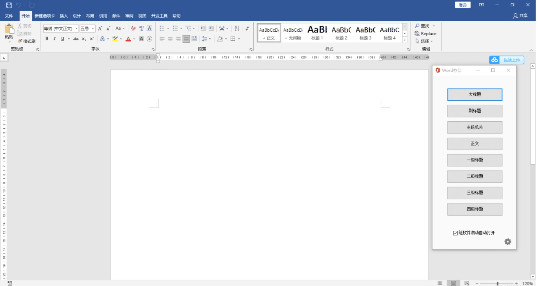Switch to Web Layout view in status bar
The width and height of the screenshot is (538, 286).
coord(467,283)
